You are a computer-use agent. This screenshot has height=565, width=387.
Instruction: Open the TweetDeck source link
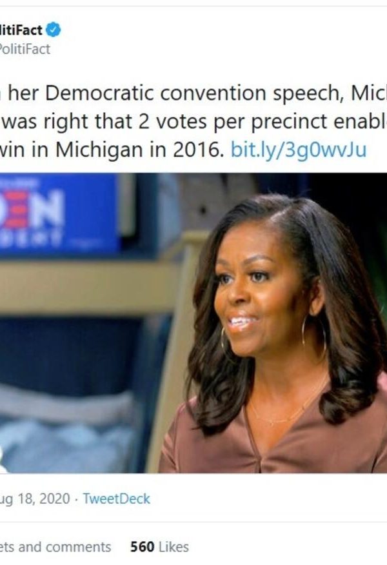[x=116, y=499]
